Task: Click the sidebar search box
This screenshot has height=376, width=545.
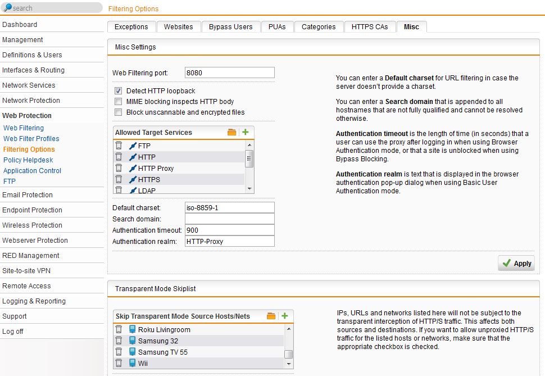Action: click(52, 8)
